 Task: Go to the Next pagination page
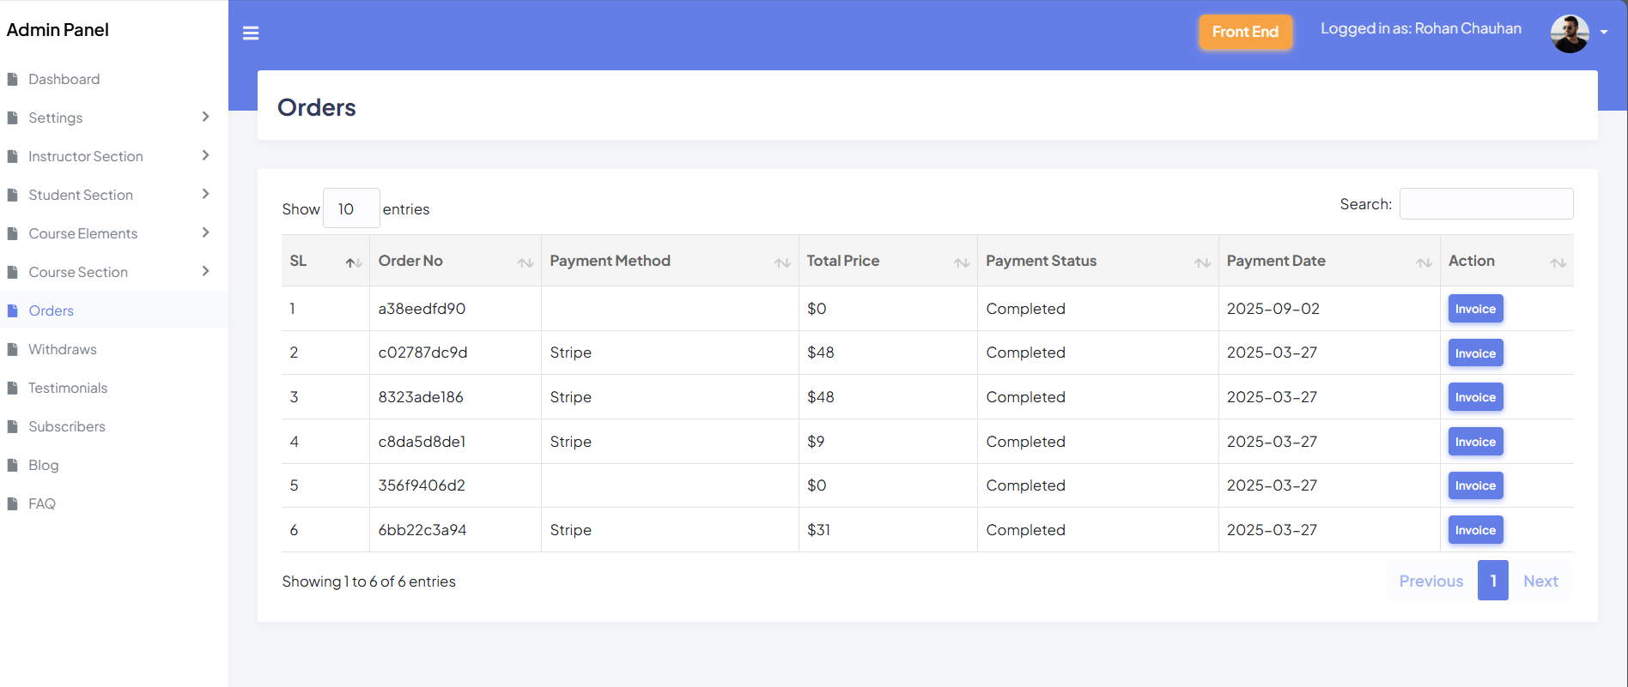1540,581
